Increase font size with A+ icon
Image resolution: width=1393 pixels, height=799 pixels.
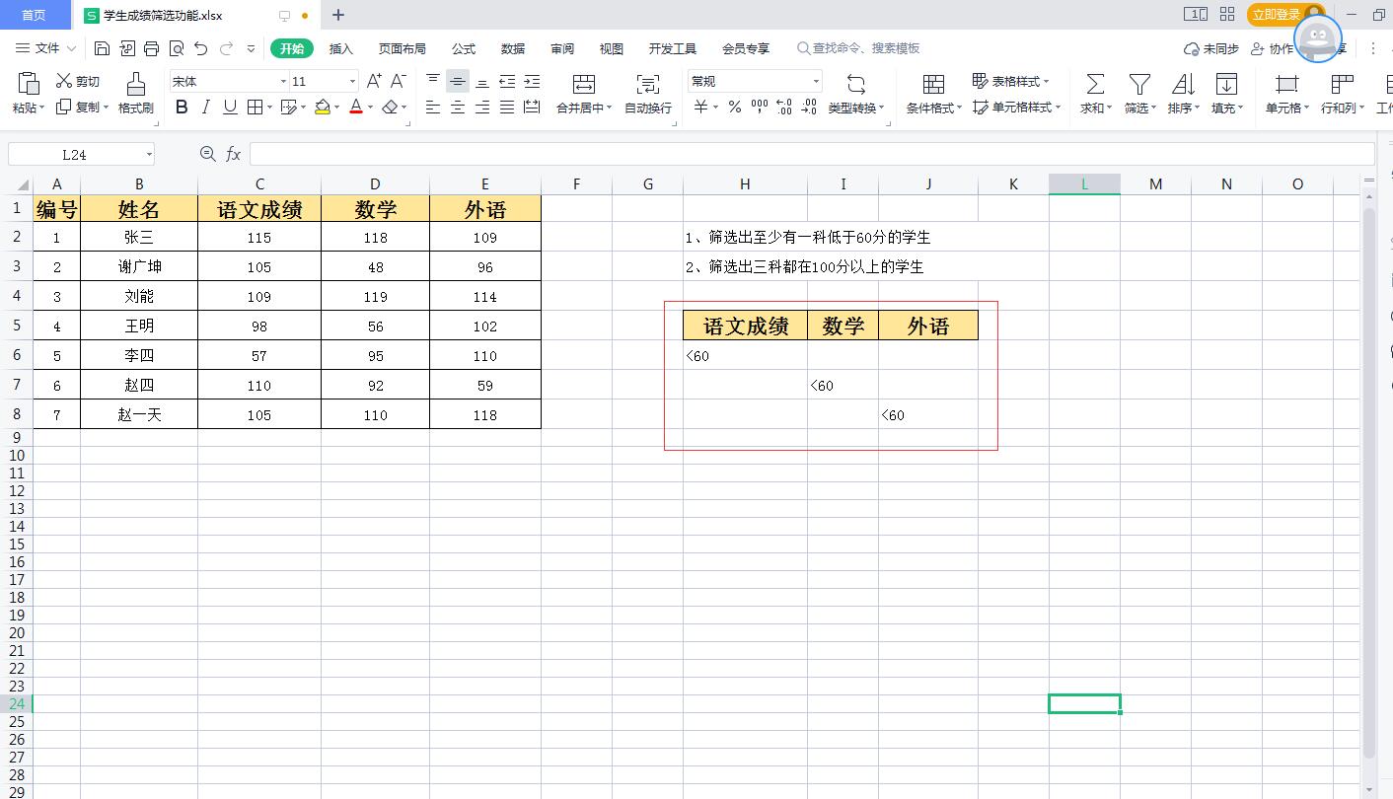pyautogui.click(x=374, y=81)
